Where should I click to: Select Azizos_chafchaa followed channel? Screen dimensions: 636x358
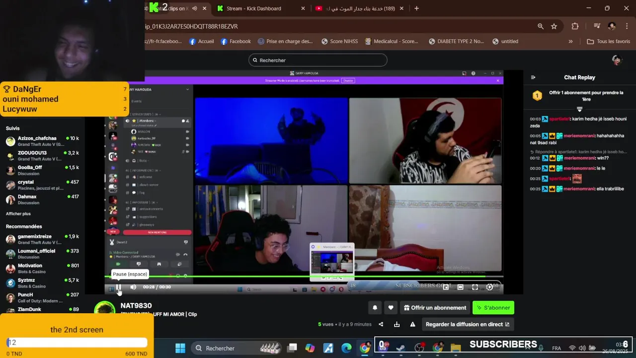(42, 141)
